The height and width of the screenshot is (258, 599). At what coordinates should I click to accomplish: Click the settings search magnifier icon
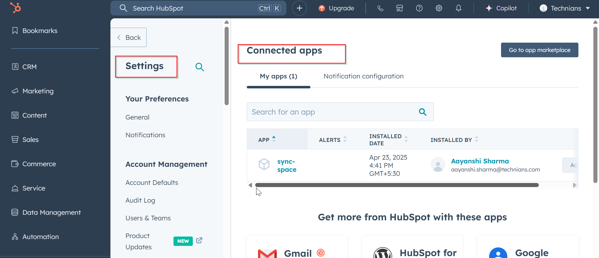pyautogui.click(x=200, y=67)
